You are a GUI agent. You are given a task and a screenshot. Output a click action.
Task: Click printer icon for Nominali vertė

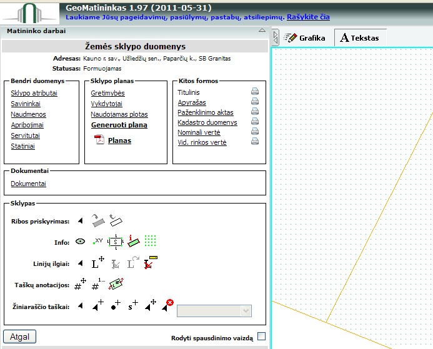(x=255, y=131)
